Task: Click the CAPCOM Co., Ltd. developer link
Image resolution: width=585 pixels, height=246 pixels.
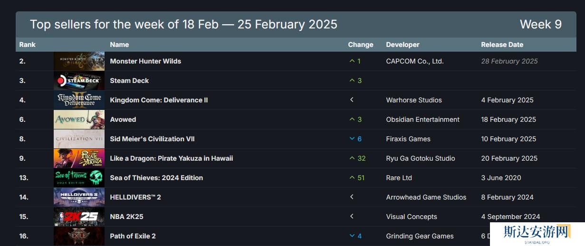Action: point(415,61)
